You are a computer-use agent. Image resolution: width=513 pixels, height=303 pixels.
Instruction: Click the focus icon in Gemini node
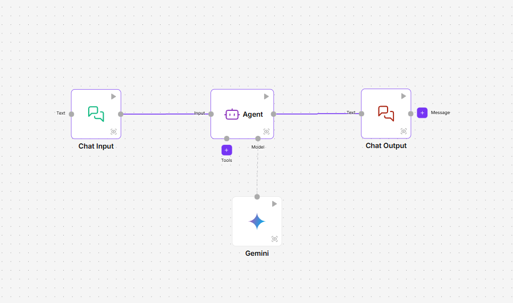[x=274, y=239]
